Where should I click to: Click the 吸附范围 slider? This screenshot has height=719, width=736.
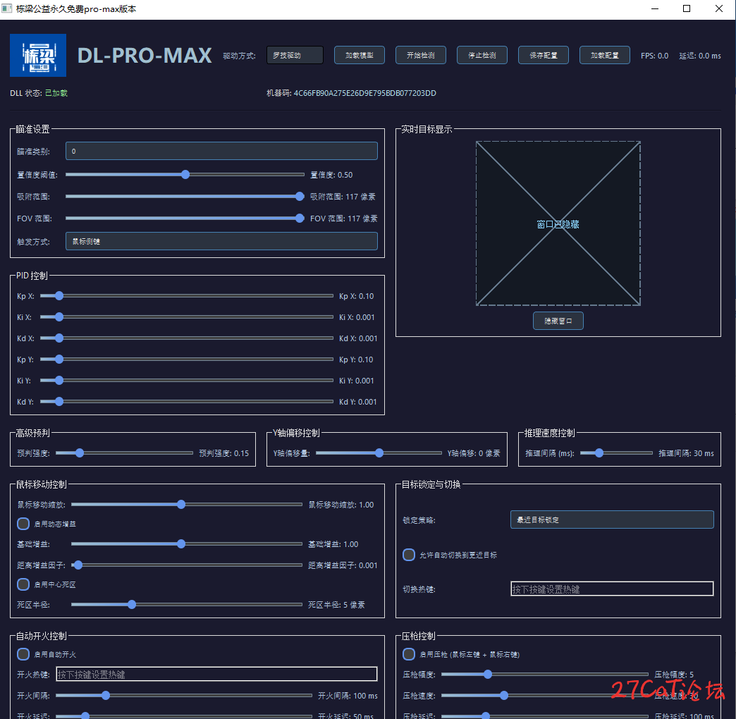coord(185,196)
